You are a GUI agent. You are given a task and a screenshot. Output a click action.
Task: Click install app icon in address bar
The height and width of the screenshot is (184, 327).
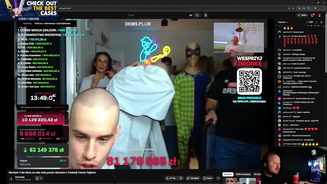pyautogui.click(x=289, y=8)
